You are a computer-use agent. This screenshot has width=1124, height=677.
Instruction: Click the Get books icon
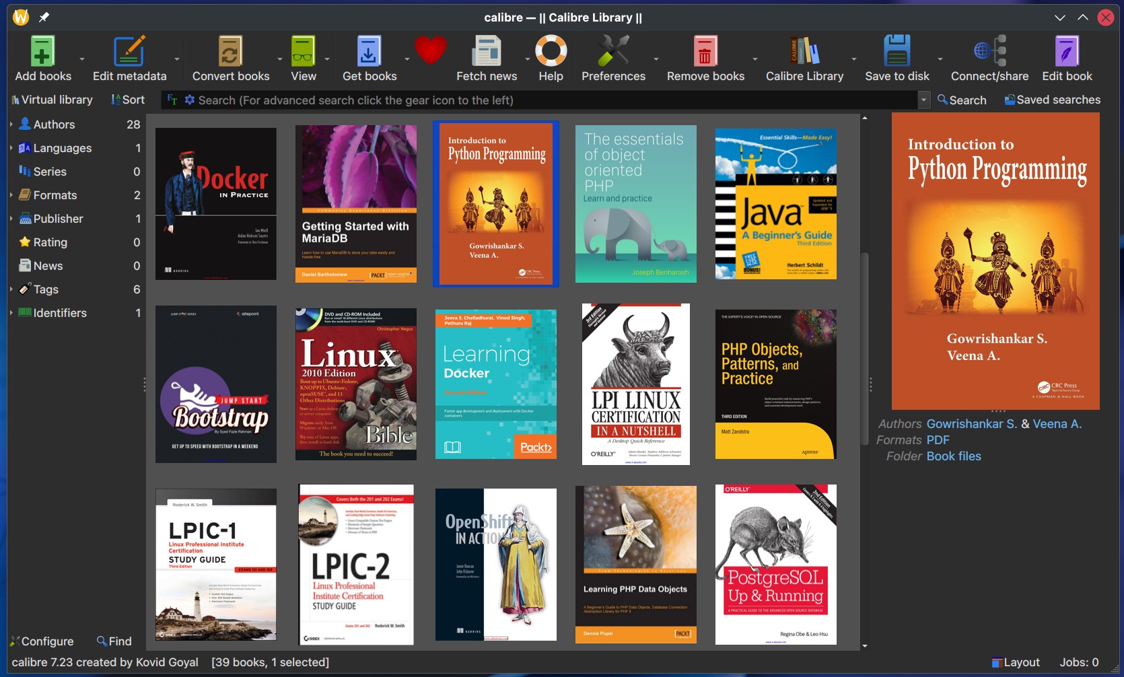(x=369, y=51)
